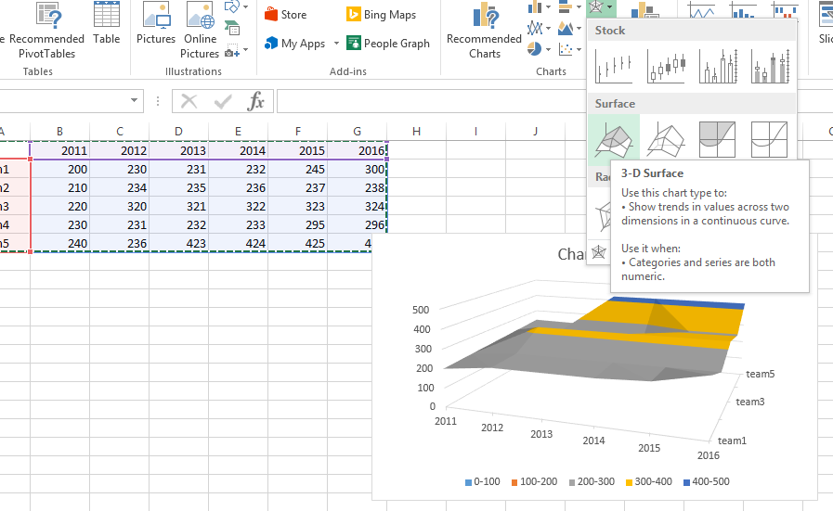Select the Wireframe Contour chart icon
The width and height of the screenshot is (833, 511).
(769, 139)
